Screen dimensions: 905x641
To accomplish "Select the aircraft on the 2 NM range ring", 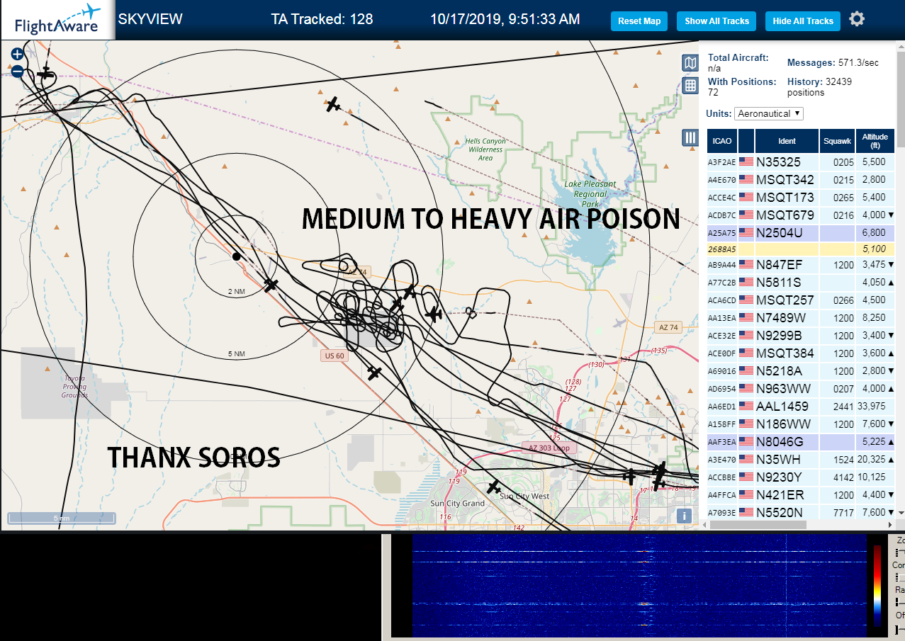I will coord(271,285).
